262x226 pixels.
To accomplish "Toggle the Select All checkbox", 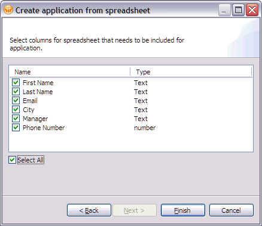I will coord(12,160).
